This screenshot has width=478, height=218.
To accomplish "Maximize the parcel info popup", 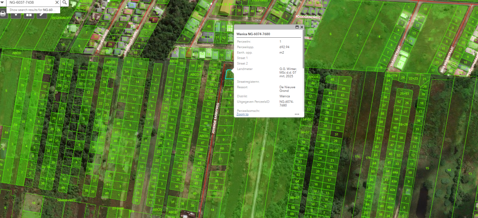I will click(x=297, y=27).
